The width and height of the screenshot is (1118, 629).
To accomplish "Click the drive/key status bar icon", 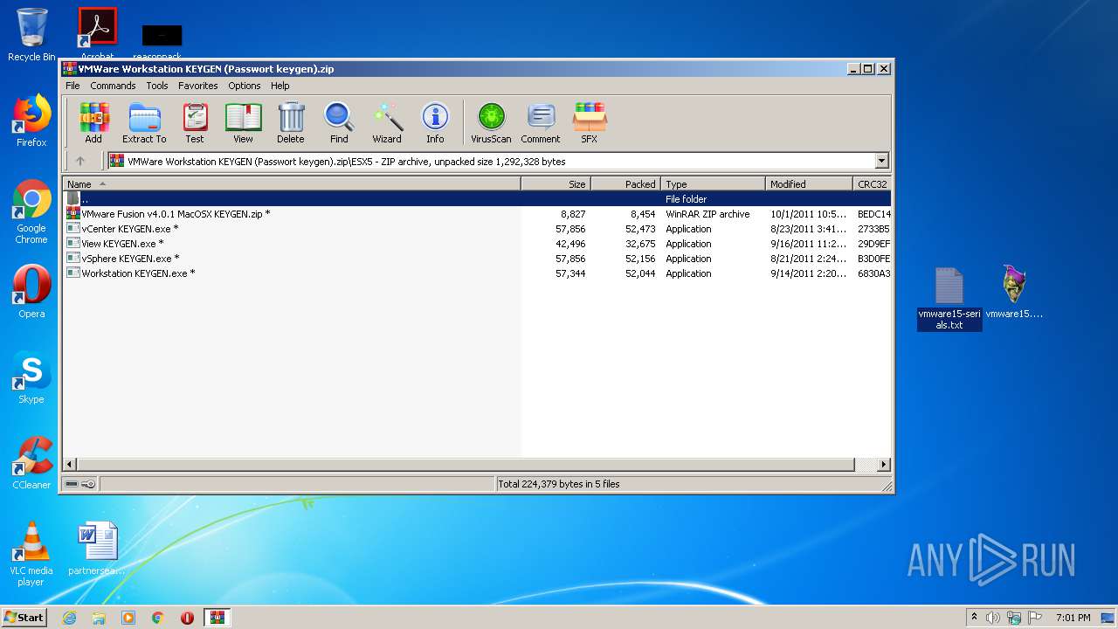I will pyautogui.click(x=79, y=484).
